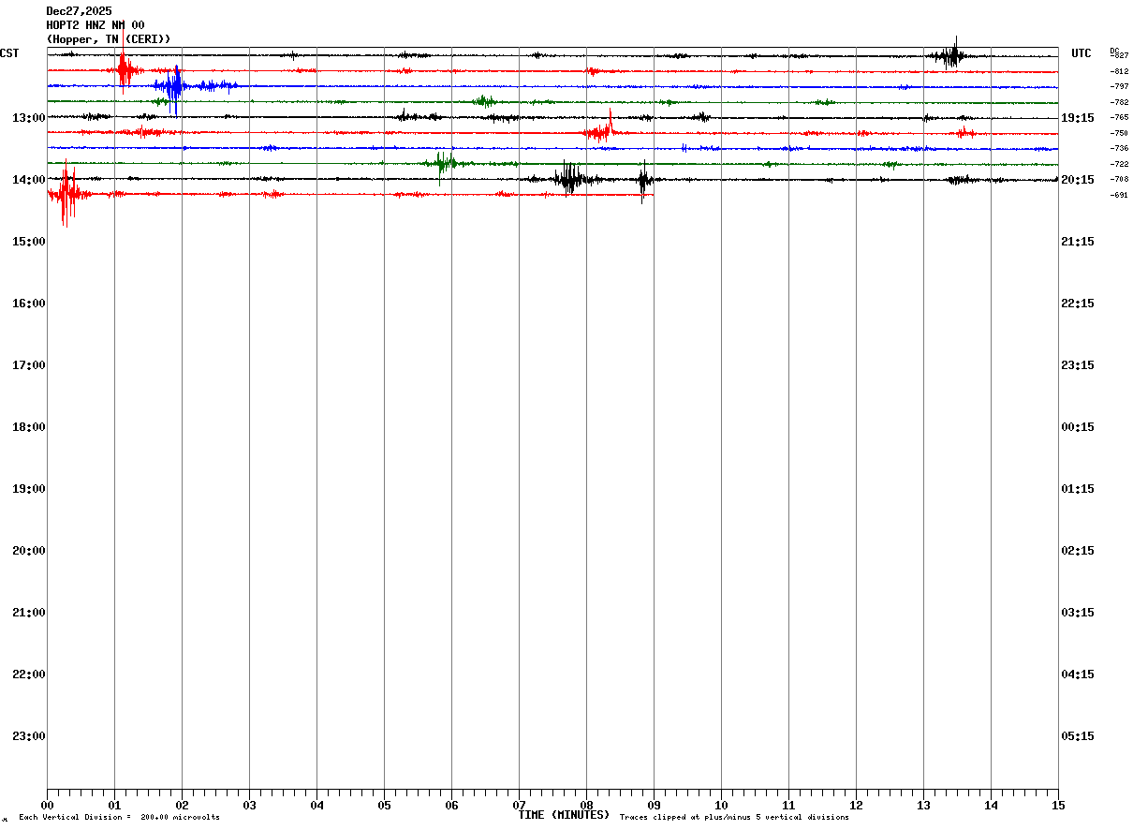The image size is (1133, 830).
Task: Click the Each Vertical Division 200.00 microvolts note
Action: (119, 818)
